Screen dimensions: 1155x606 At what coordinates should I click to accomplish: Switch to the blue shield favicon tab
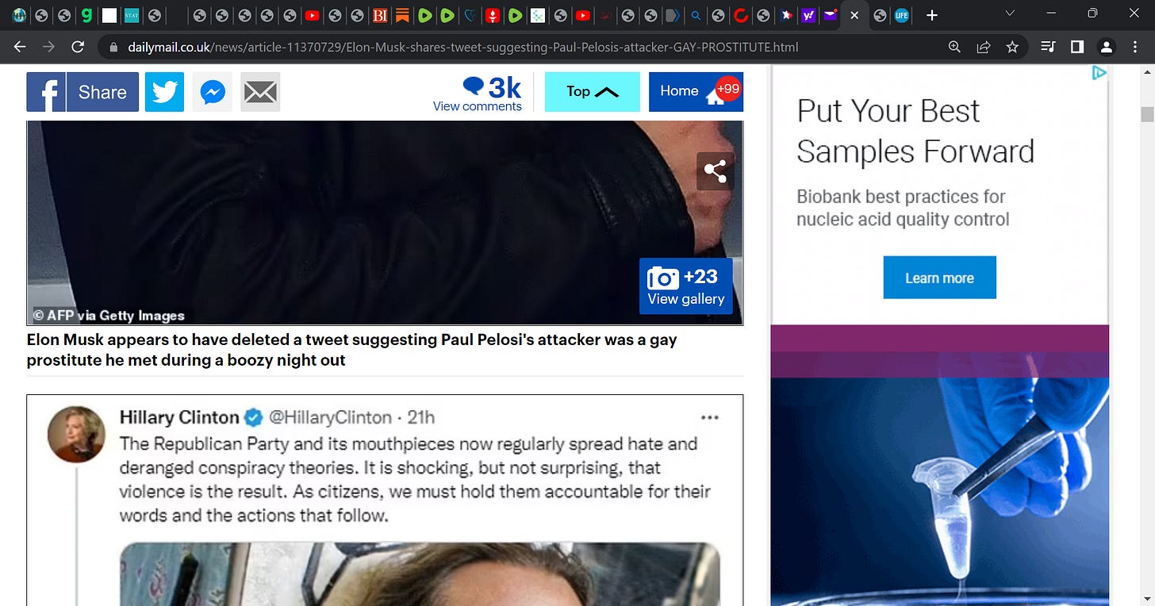pyautogui.click(x=470, y=15)
